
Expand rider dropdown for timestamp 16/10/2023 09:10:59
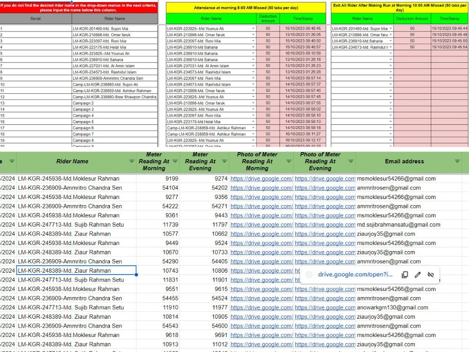[x=253, y=54]
